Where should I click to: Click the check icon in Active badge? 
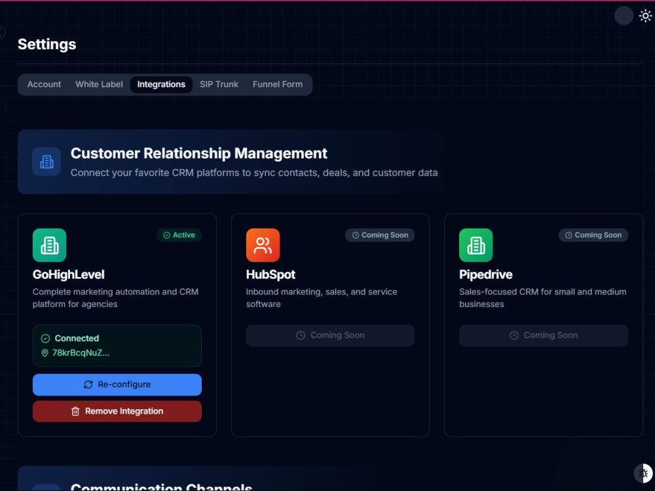pos(166,235)
